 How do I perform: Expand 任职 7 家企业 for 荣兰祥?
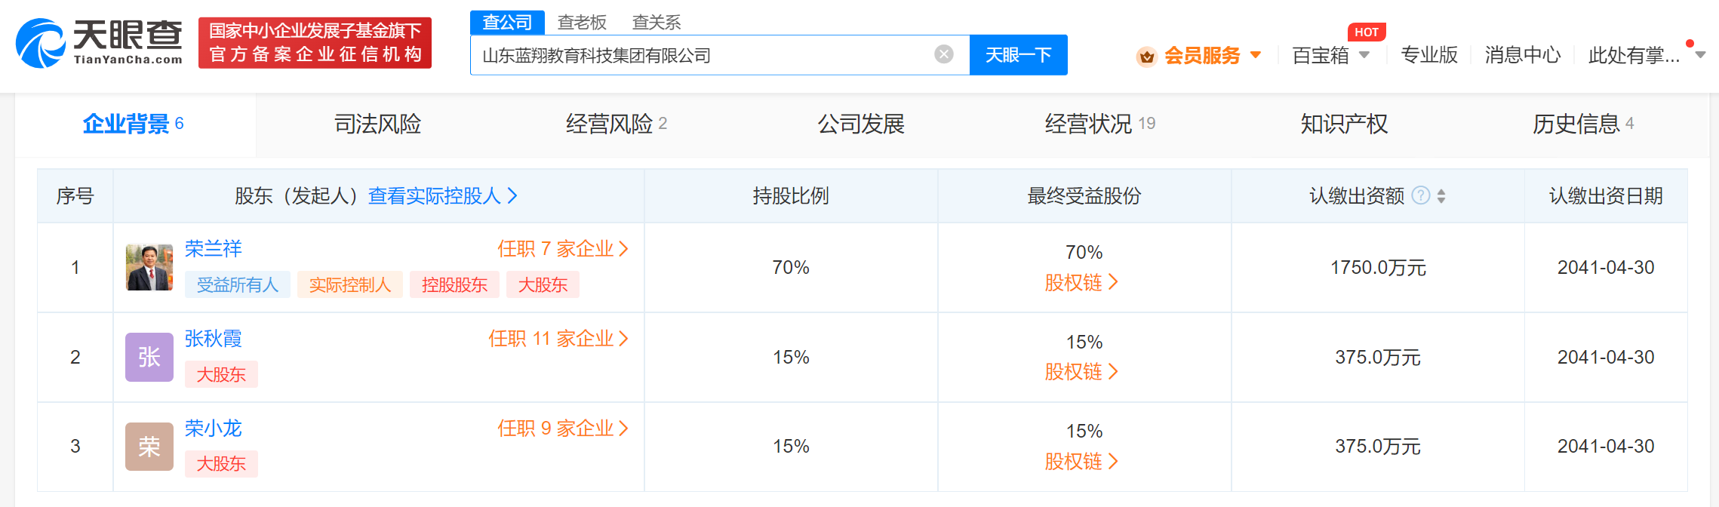(563, 249)
